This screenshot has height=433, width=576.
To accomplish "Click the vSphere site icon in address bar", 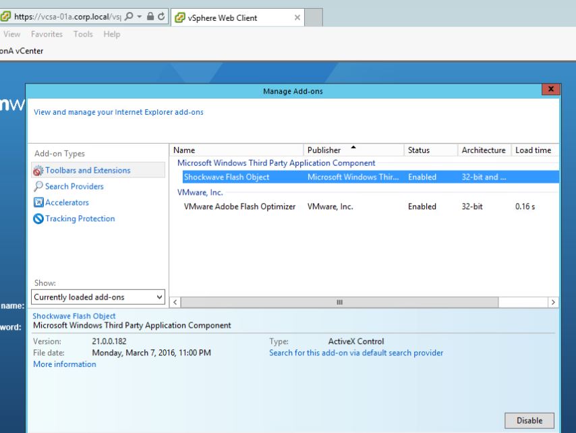I will coord(5,17).
